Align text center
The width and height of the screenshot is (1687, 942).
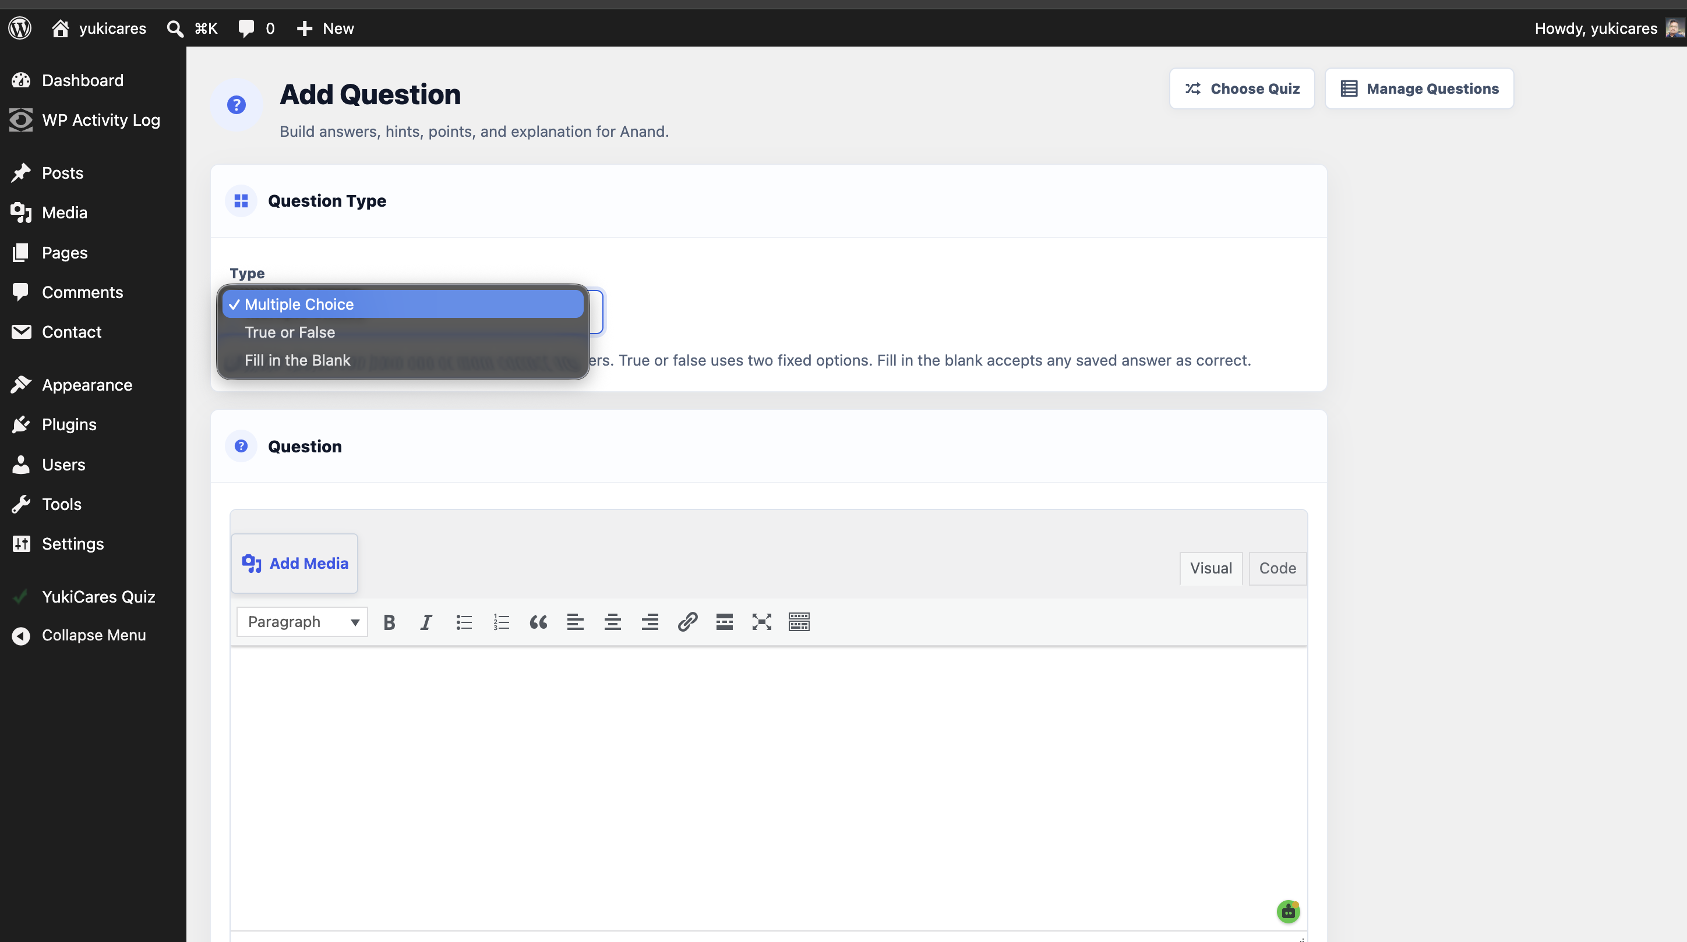(612, 622)
